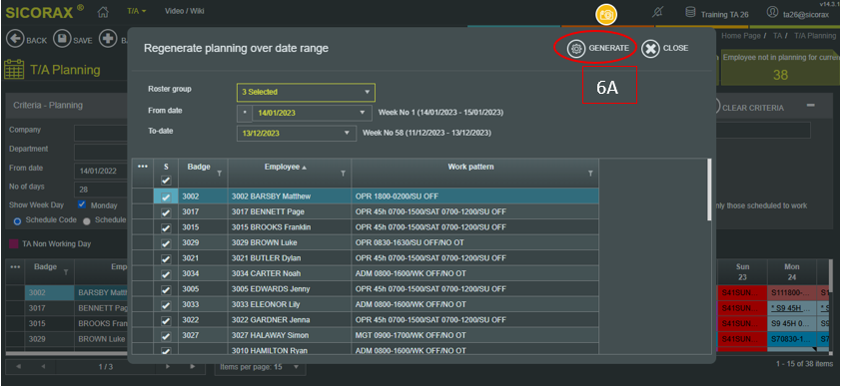Open the To-date 13/12/2023 dropdown
This screenshot has height=386, width=841.
pos(296,134)
